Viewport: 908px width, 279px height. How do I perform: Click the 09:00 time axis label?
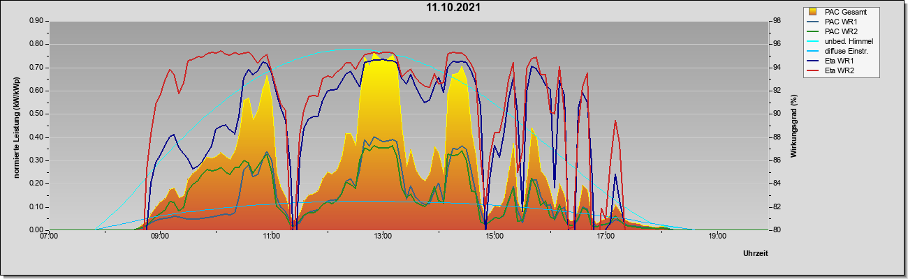pyautogui.click(x=160, y=236)
